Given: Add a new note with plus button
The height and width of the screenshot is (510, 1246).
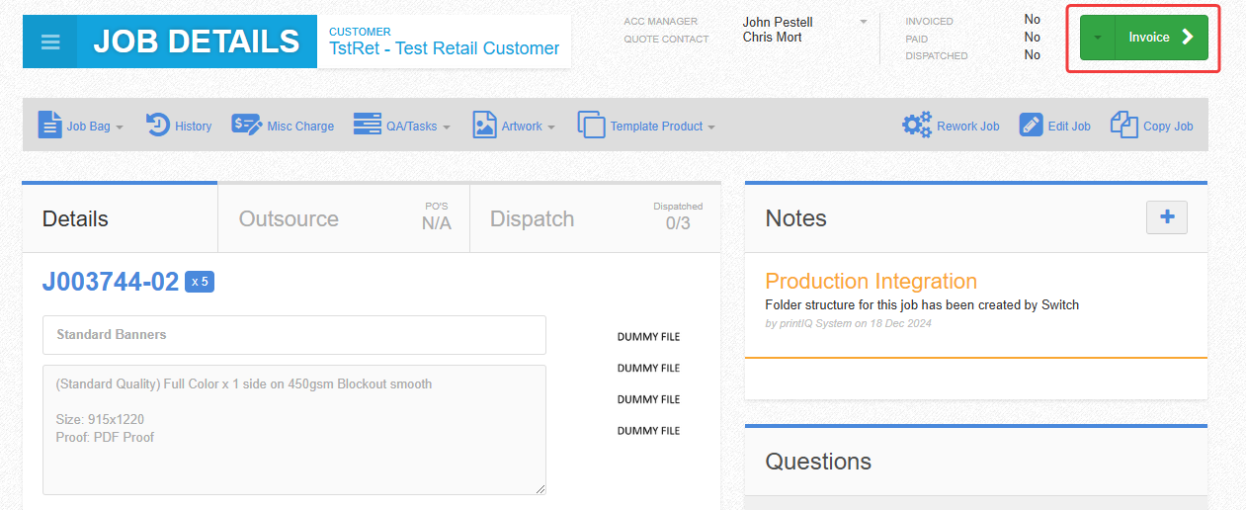Looking at the screenshot, I should click(x=1166, y=217).
